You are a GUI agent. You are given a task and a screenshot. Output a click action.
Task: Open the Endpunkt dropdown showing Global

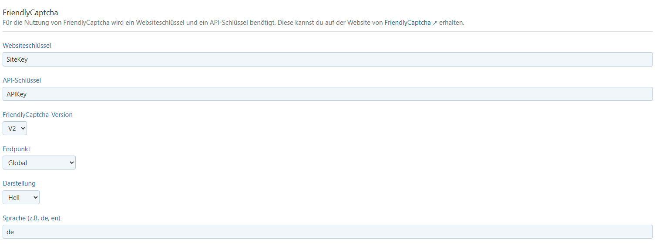coord(39,163)
